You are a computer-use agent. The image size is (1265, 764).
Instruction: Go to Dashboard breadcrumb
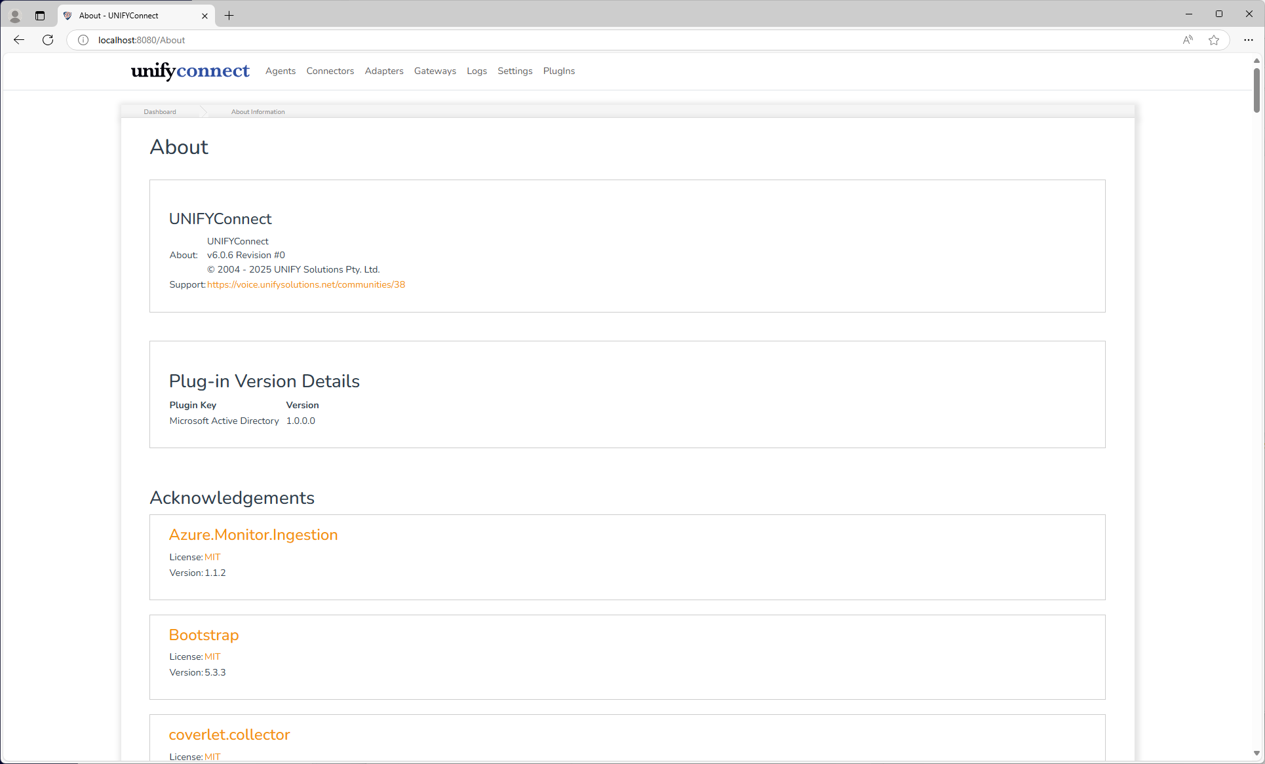160,112
